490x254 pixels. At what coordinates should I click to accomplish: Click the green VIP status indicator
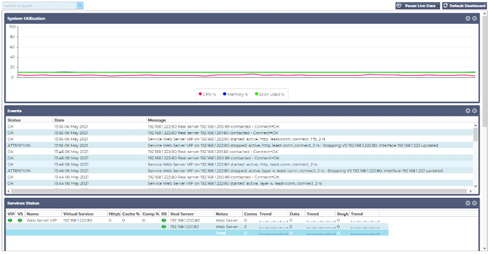pos(10,220)
